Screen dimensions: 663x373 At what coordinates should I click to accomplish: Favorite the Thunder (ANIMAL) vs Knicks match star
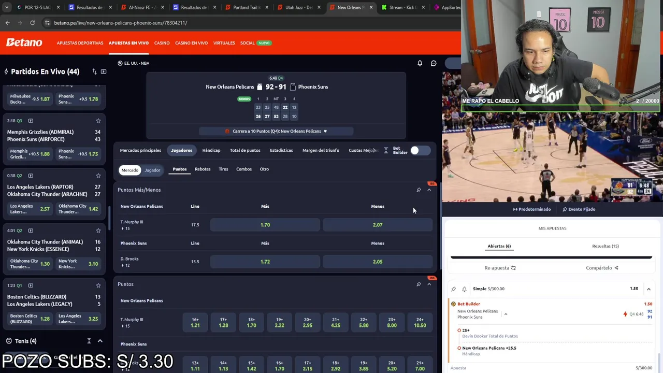coord(98,231)
